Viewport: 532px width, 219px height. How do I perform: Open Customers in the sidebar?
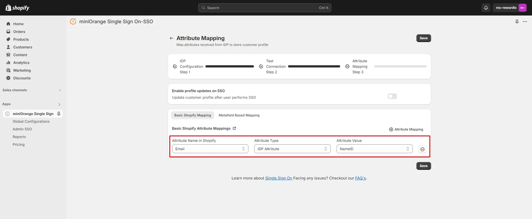tap(23, 47)
